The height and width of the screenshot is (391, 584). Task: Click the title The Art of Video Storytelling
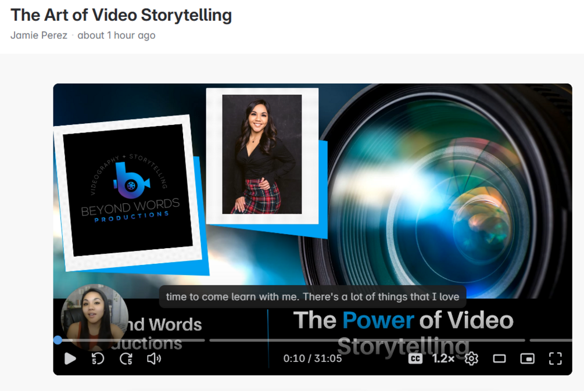point(121,15)
